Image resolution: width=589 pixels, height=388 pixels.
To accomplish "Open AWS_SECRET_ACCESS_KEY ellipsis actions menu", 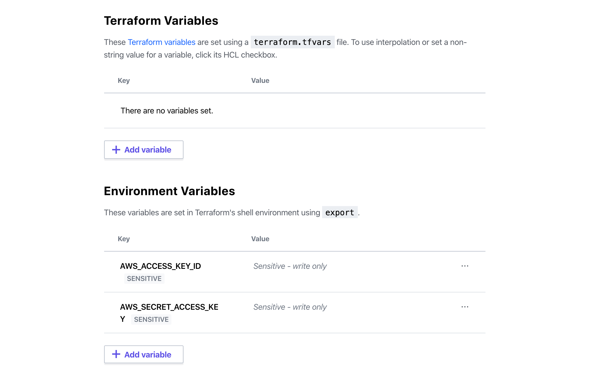I will (465, 307).
